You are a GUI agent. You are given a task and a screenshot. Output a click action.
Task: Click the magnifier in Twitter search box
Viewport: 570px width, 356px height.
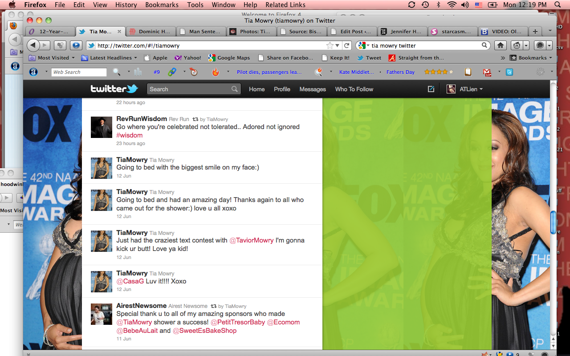[x=234, y=89]
